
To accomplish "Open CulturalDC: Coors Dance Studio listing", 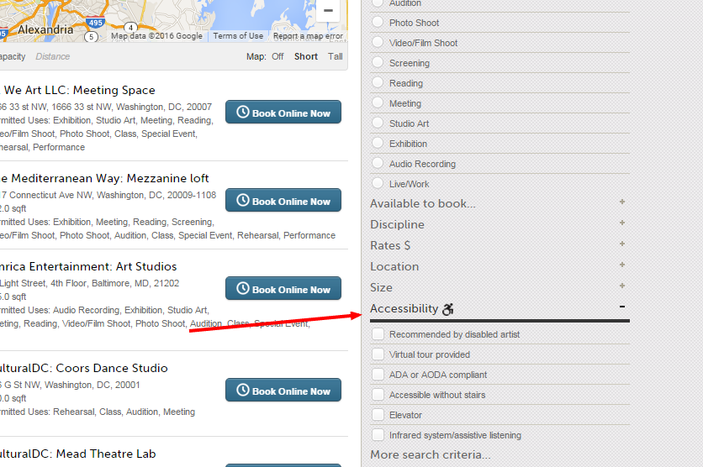I will coord(84,368).
